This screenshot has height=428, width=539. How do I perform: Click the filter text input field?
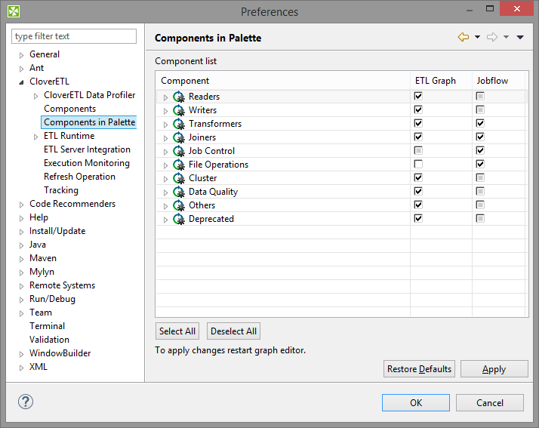click(x=74, y=36)
